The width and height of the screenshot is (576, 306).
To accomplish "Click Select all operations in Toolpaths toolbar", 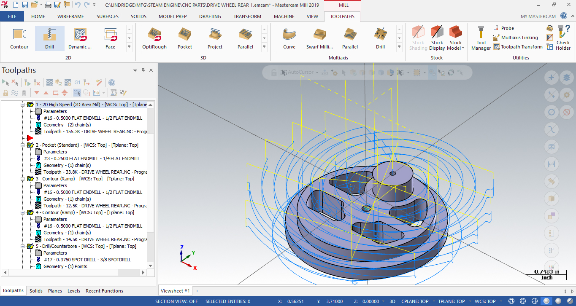I will point(5,83).
